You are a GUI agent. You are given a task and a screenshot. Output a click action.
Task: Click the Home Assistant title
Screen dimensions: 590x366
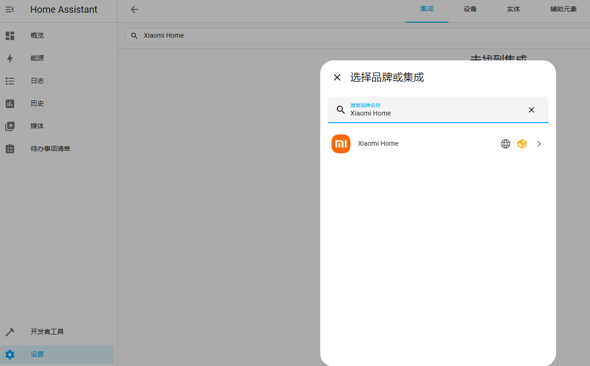[64, 9]
